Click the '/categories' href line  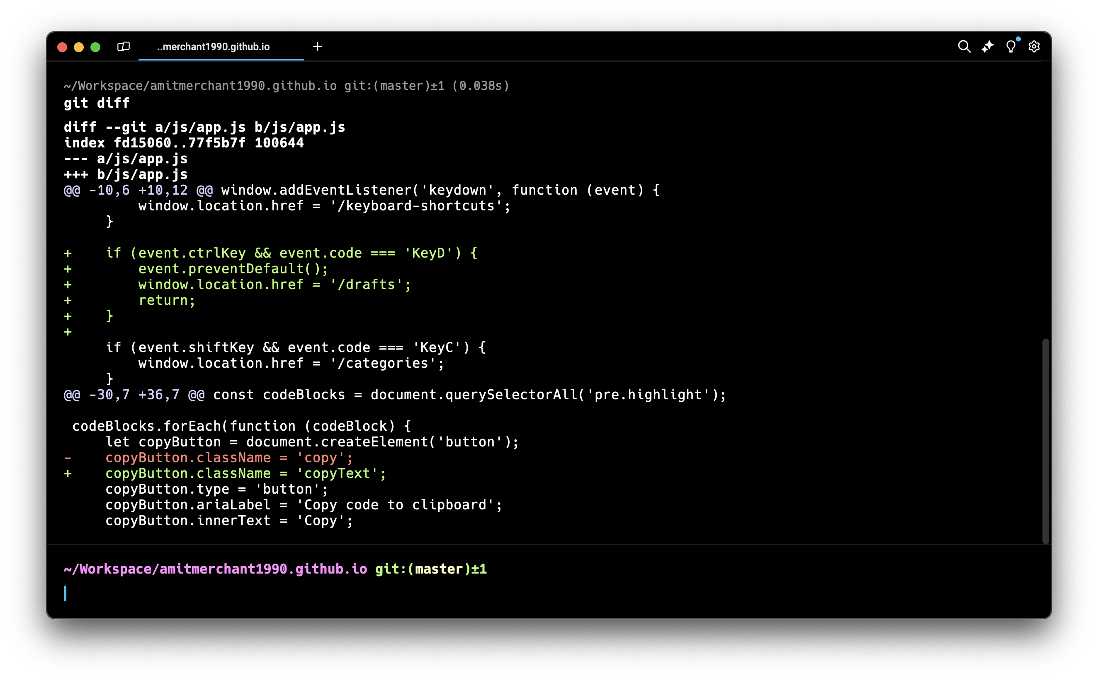291,363
